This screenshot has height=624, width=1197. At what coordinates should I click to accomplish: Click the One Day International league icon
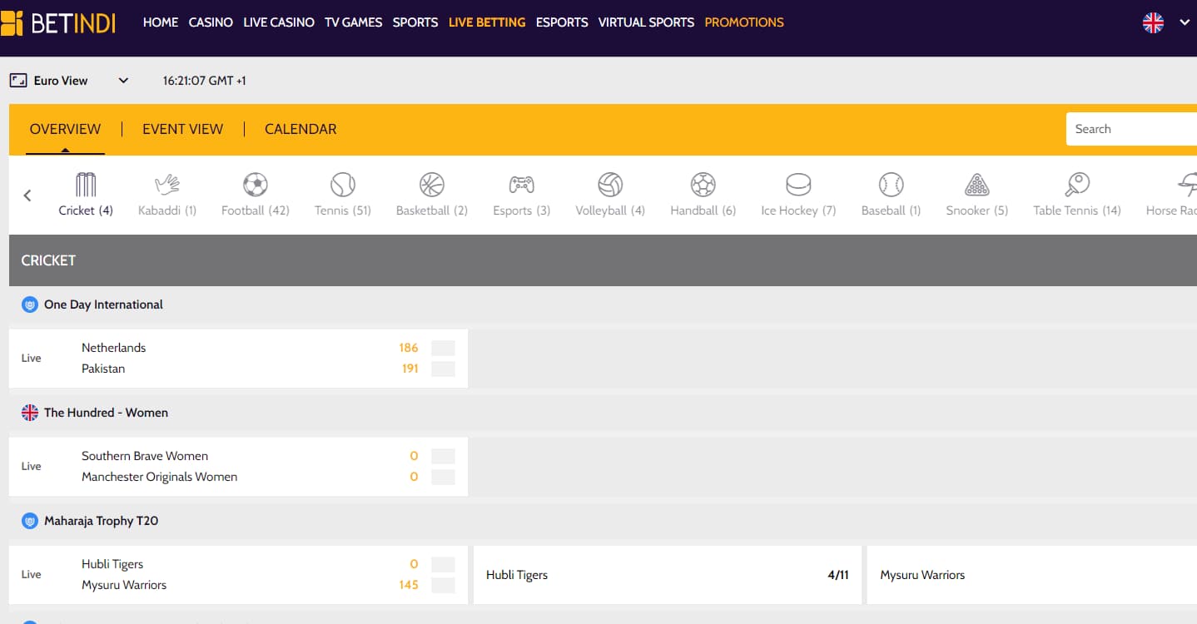[x=30, y=305]
